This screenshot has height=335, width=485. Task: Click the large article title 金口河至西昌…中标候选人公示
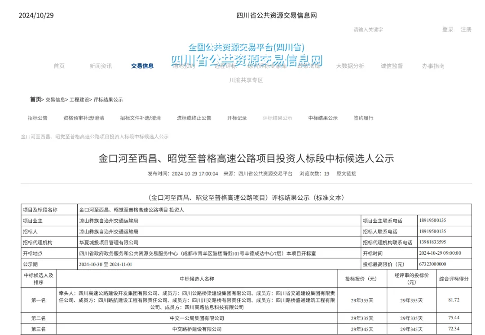click(x=246, y=159)
